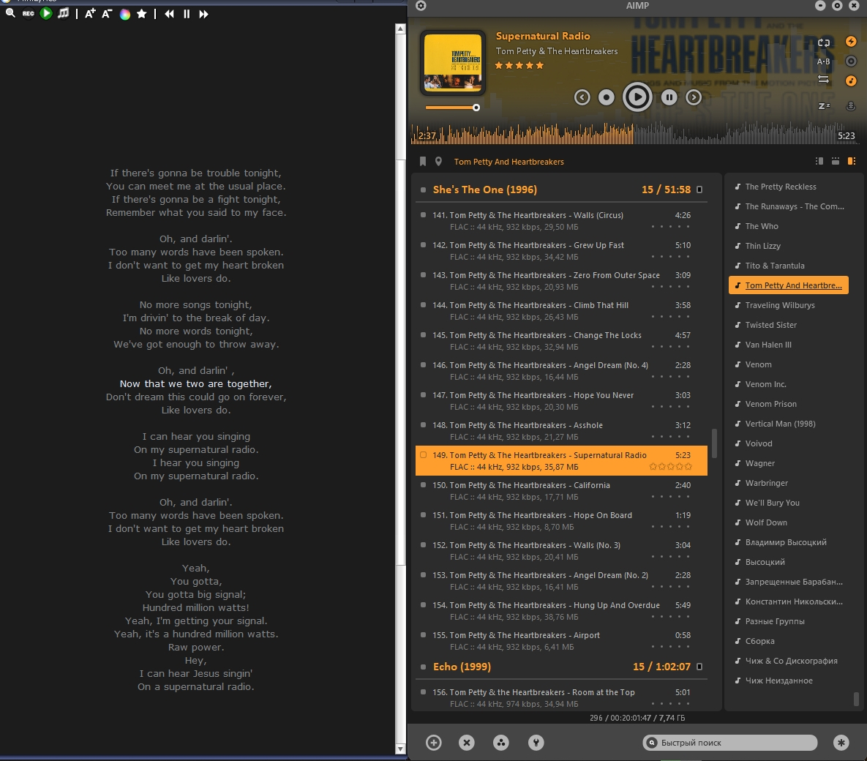Viewport: 867px width, 761px height.
Task: Enable the A-B repeat section
Action: (824, 61)
